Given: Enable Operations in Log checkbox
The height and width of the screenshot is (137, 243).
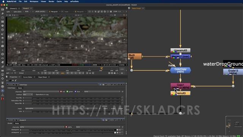Looking at the screenshot, I should click(35, 95).
